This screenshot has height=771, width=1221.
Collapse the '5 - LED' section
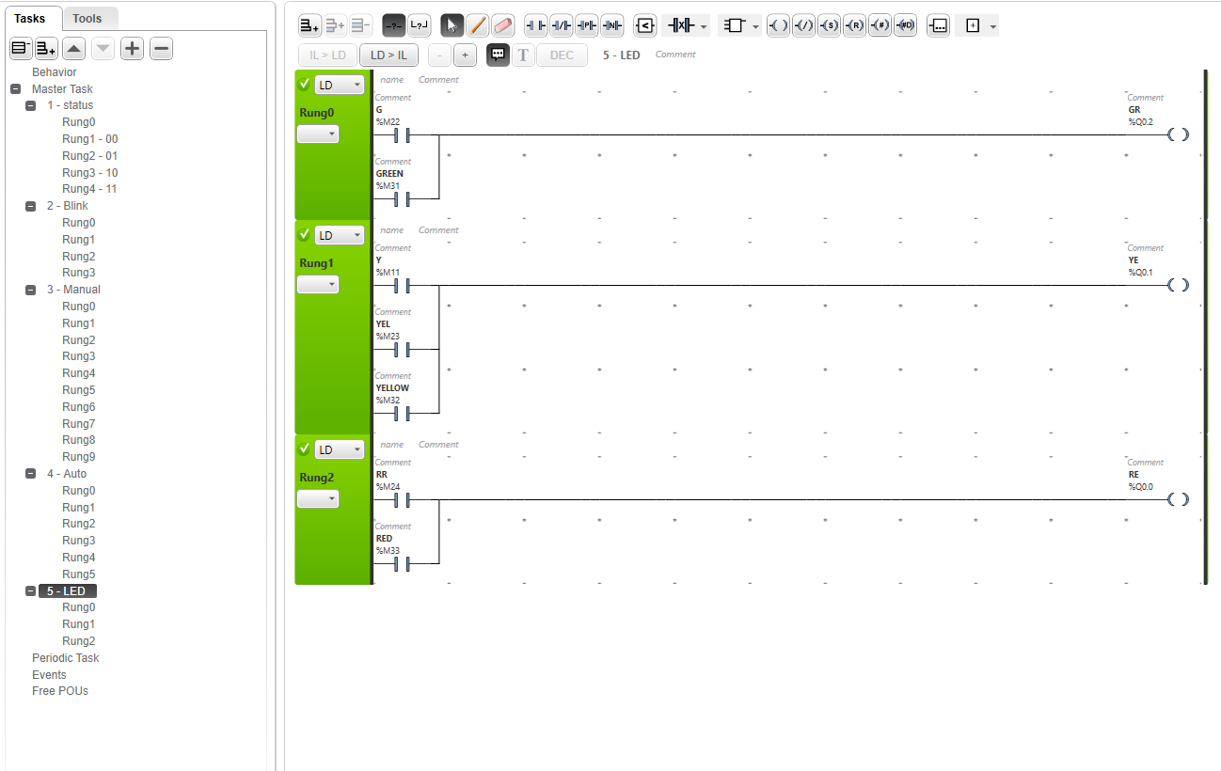click(x=31, y=591)
